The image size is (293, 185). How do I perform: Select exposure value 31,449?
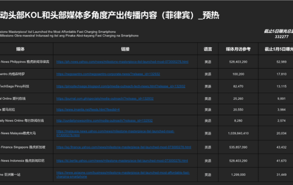[x=281, y=175]
